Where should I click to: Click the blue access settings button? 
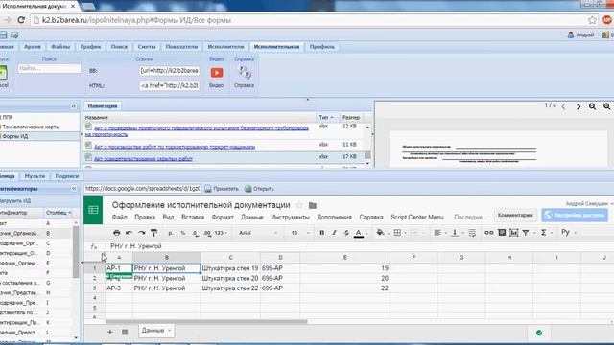point(575,215)
